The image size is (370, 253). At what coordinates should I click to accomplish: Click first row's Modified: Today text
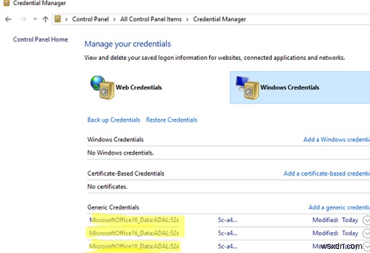click(x=335, y=220)
